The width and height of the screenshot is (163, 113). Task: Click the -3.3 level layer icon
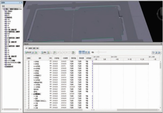(6, 52)
